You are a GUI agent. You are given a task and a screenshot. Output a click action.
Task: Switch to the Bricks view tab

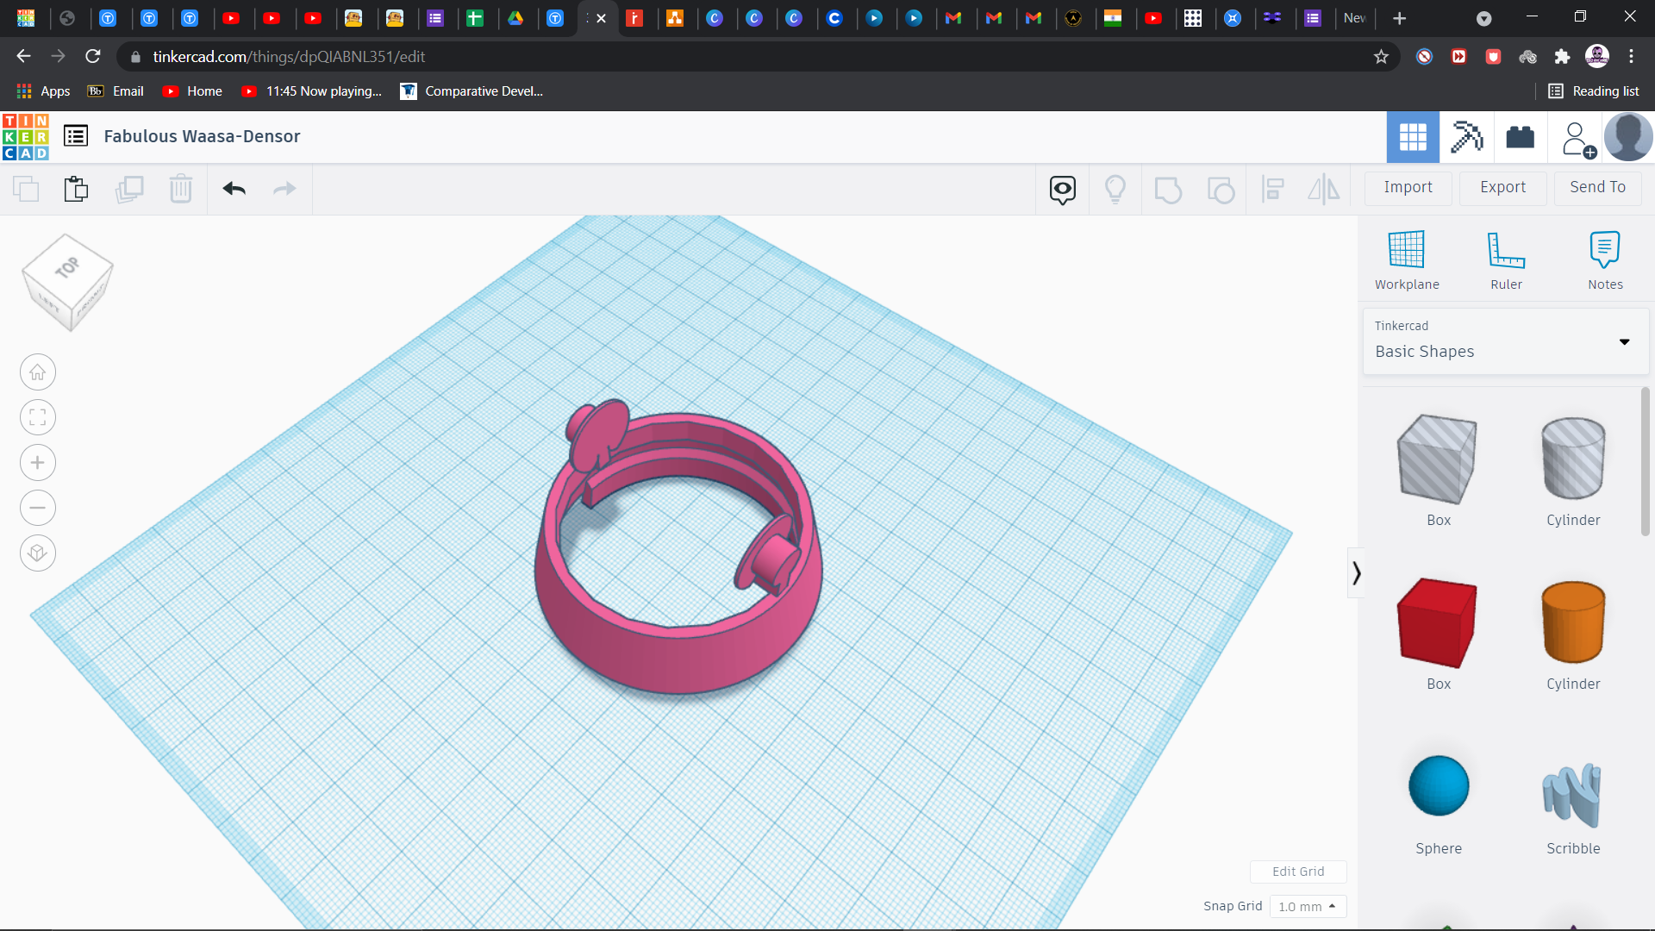(1520, 137)
